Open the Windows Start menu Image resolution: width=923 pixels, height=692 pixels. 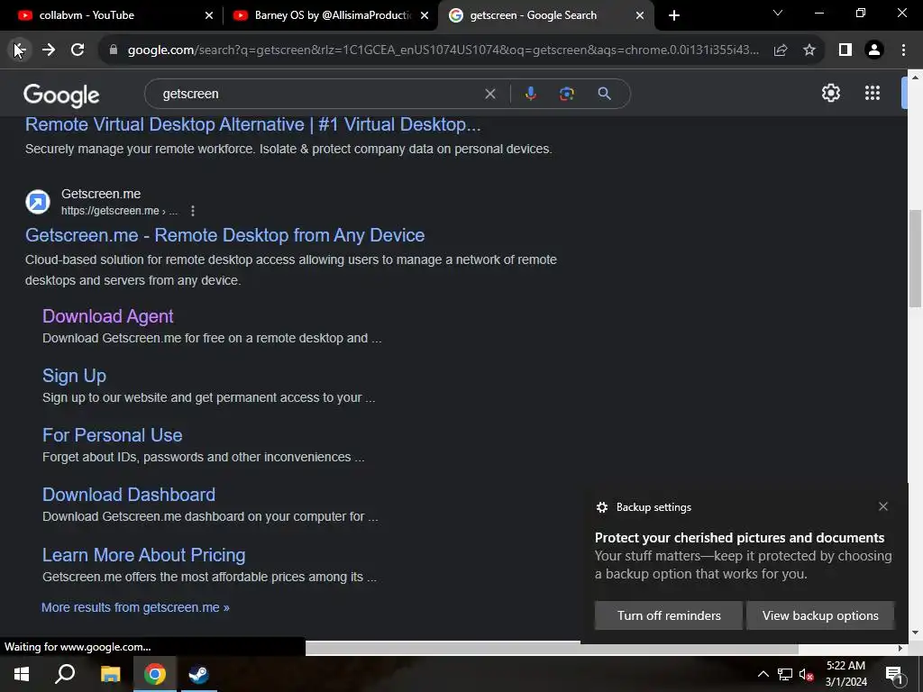pos(22,674)
